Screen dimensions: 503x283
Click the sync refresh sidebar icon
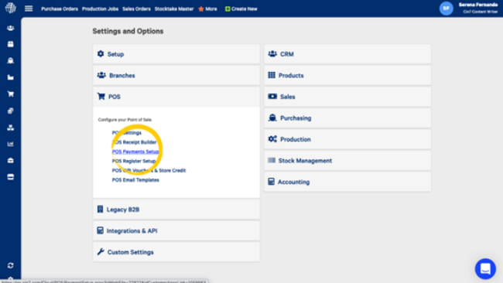pos(11,265)
